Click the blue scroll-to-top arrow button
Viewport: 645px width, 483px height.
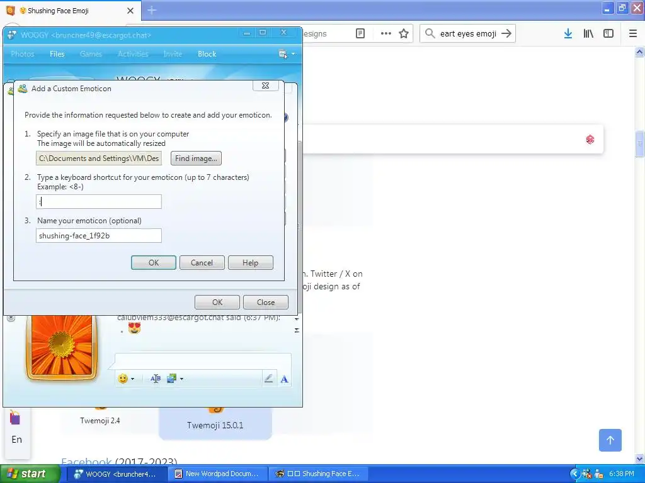610,440
